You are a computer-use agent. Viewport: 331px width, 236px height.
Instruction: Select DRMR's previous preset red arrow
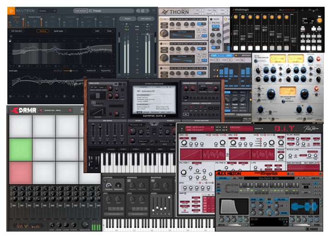(41, 110)
